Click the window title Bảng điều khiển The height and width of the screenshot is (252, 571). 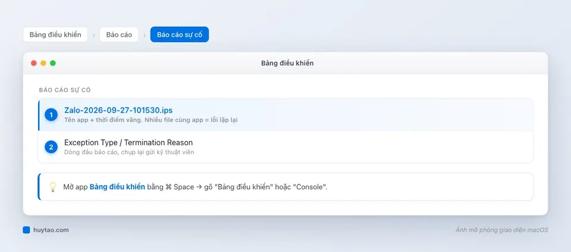pos(287,63)
